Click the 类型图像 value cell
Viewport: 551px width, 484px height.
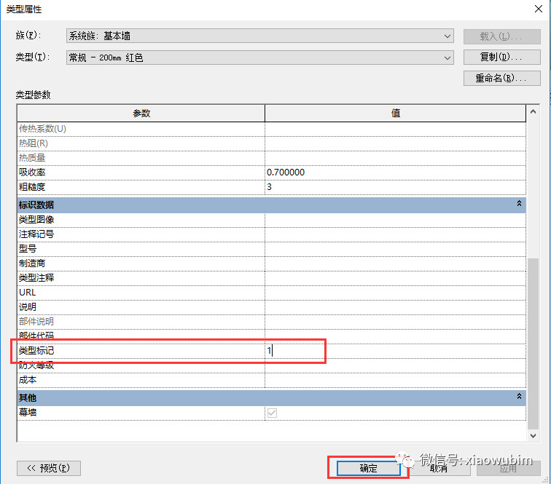pyautogui.click(x=395, y=220)
